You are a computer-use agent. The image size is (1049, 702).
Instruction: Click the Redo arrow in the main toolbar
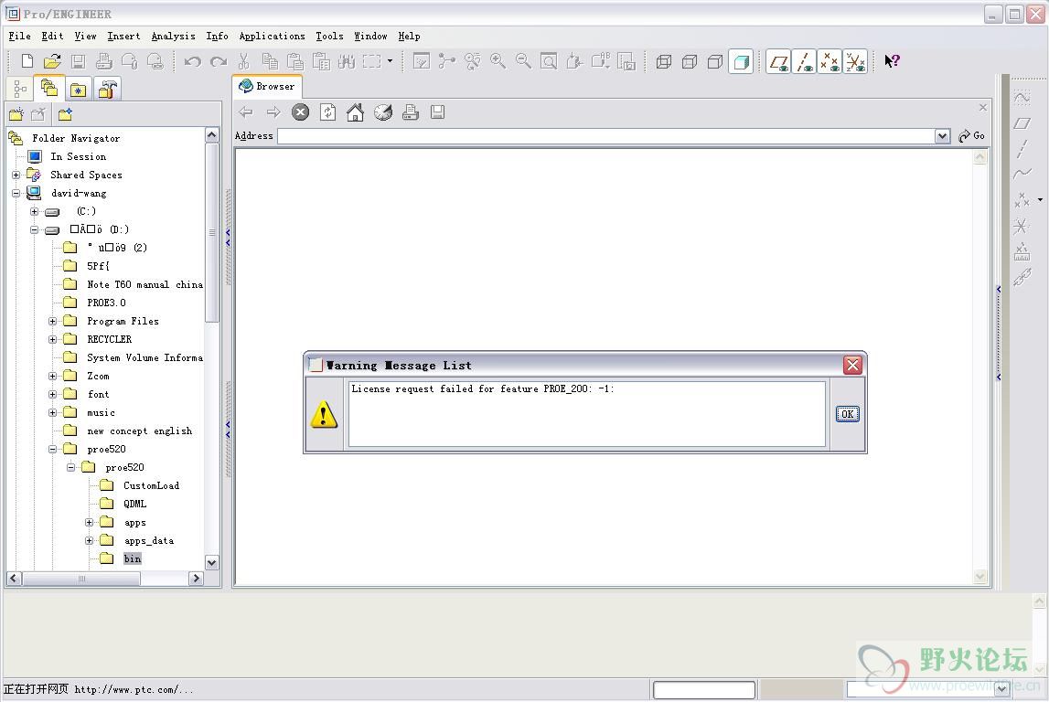click(x=218, y=61)
